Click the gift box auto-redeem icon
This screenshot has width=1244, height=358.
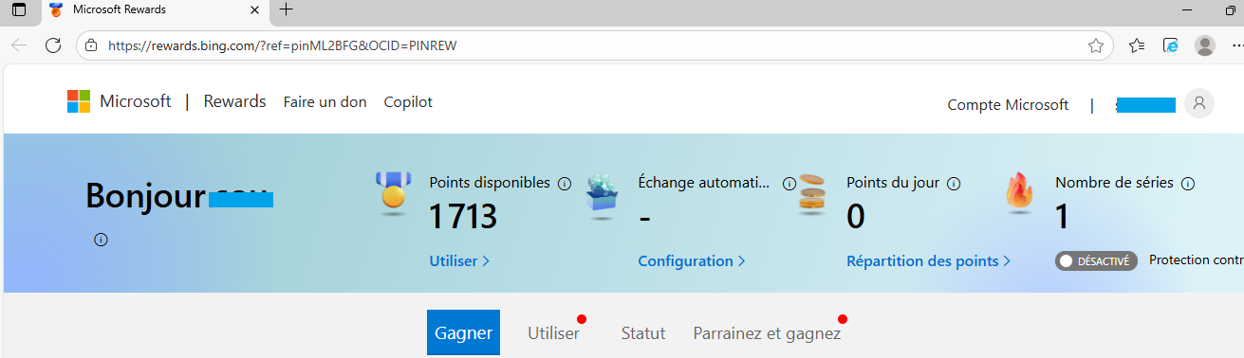[x=601, y=197]
